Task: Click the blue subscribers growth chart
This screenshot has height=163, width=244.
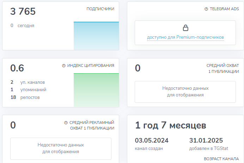Action: pyautogui.click(x=96, y=36)
